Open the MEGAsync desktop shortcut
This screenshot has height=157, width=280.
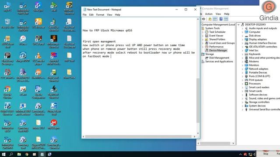point(54,124)
